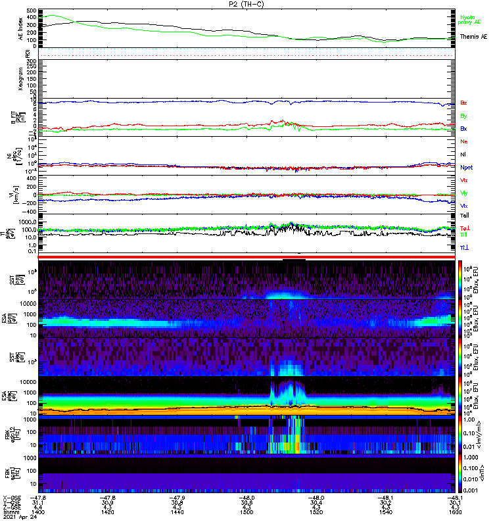
Task: Click the plot title "P2 (TH-C)"
Action: point(246,4)
